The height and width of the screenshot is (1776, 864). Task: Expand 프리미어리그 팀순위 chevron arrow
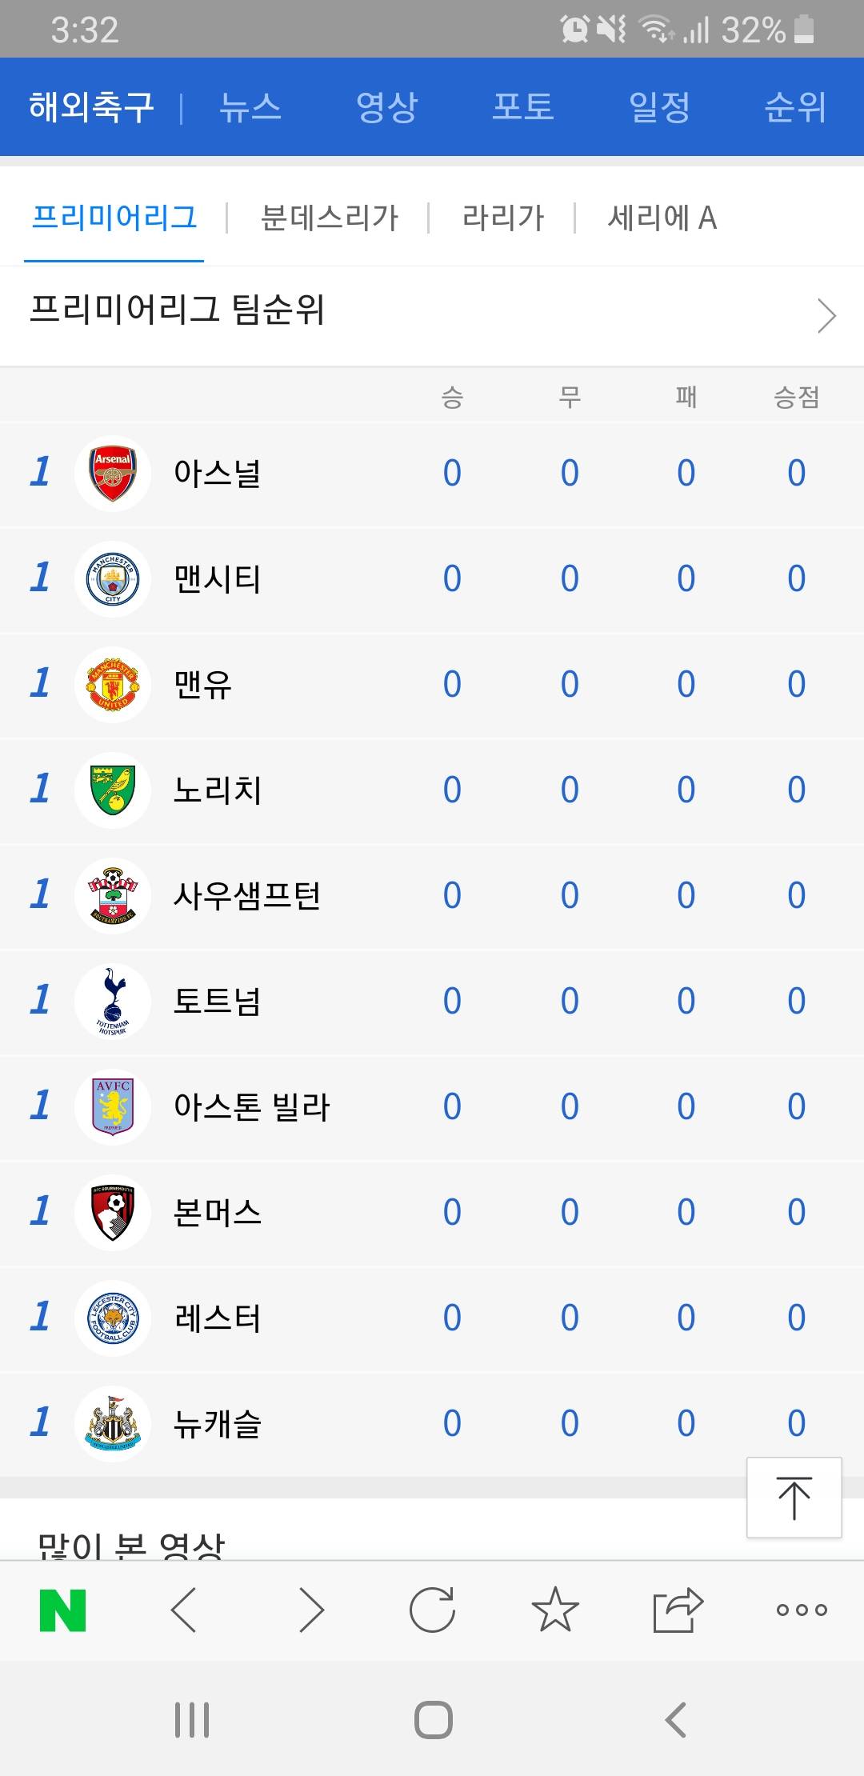pos(826,315)
